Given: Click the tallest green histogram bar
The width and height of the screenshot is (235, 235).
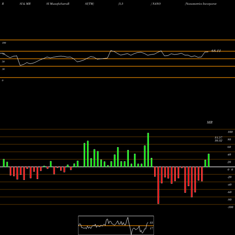Looking at the screenshot, I should [148, 150].
